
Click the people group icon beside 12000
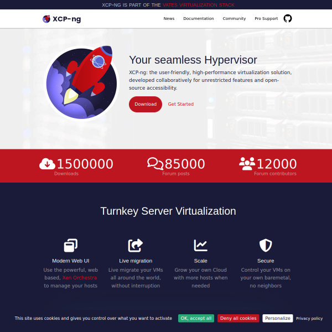[247, 163]
